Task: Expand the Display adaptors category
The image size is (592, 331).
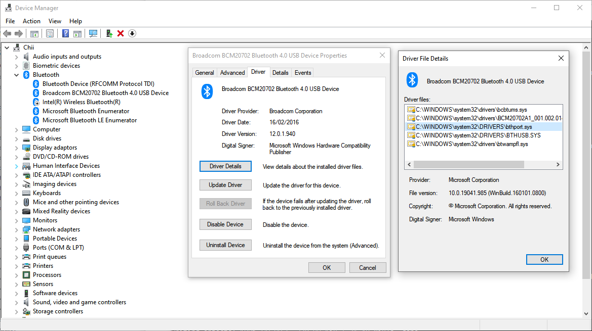Action: point(16,147)
